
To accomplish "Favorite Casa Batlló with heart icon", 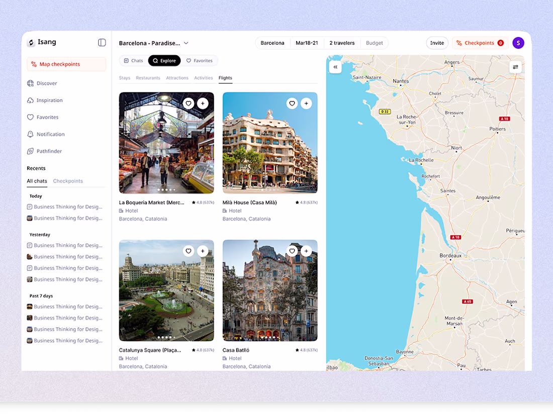I will click(292, 251).
